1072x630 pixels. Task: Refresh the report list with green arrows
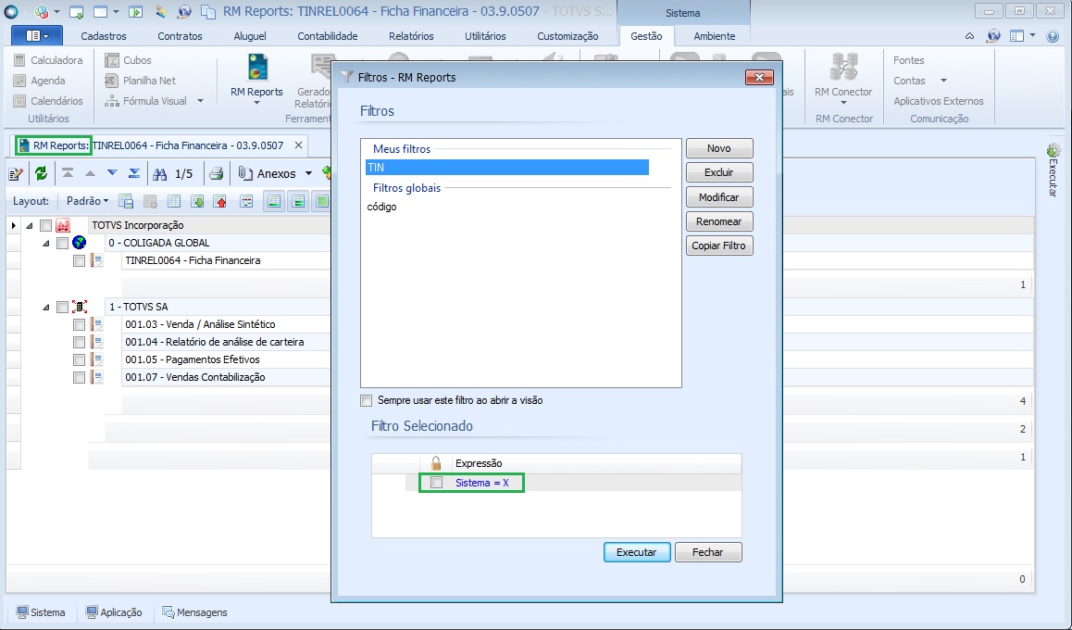[x=41, y=174]
